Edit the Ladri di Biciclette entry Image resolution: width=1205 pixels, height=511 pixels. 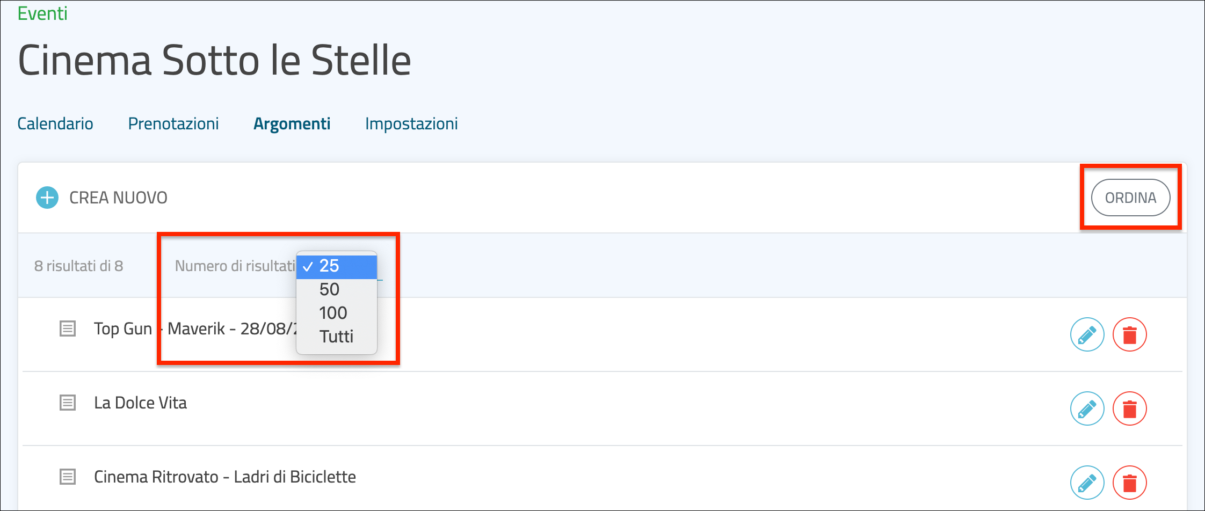(1087, 483)
